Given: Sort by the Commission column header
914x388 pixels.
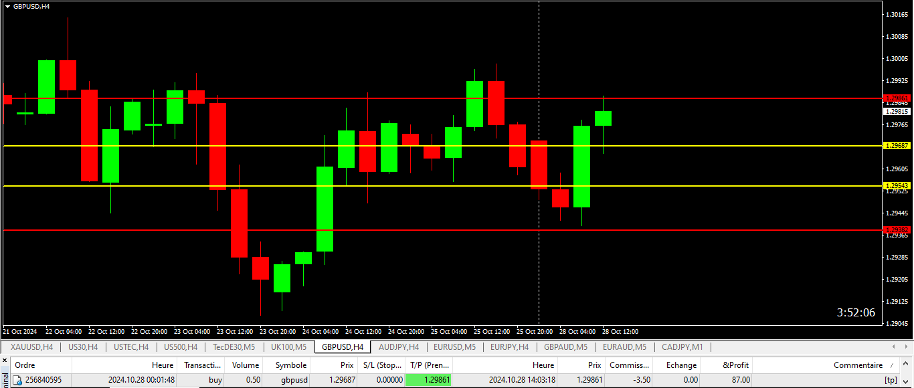Looking at the screenshot, I should click(629, 365).
